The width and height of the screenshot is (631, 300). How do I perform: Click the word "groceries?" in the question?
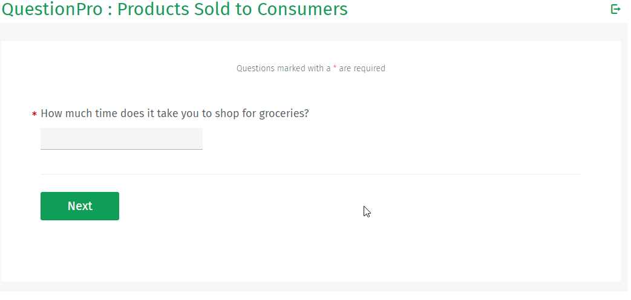coord(284,113)
